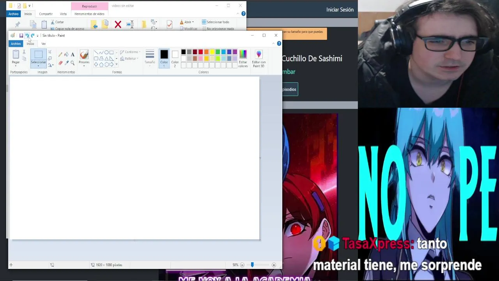The height and width of the screenshot is (281, 499).
Task: Select the Color 2 background button
Action: tap(175, 59)
